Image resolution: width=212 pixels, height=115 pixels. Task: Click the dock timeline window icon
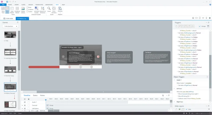tap(169, 95)
